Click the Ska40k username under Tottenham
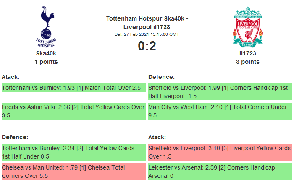 (x=46, y=53)
